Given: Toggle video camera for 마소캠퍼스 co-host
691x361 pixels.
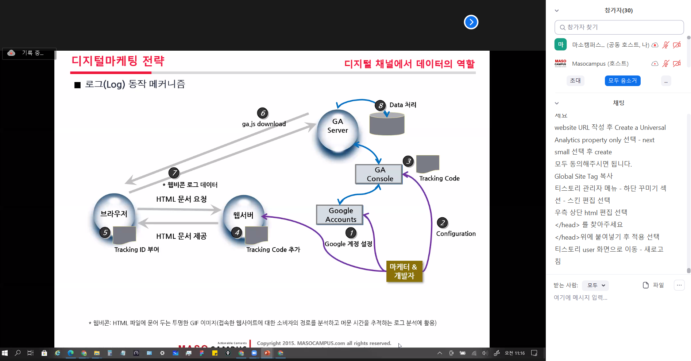Looking at the screenshot, I should tap(677, 45).
